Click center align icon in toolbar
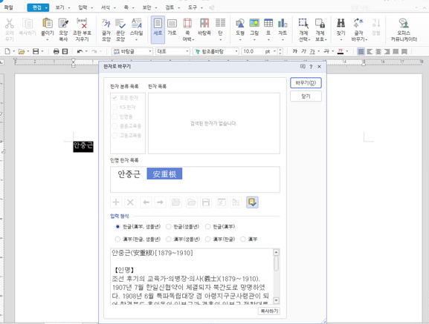This screenshot has height=324, width=429. [x=378, y=51]
